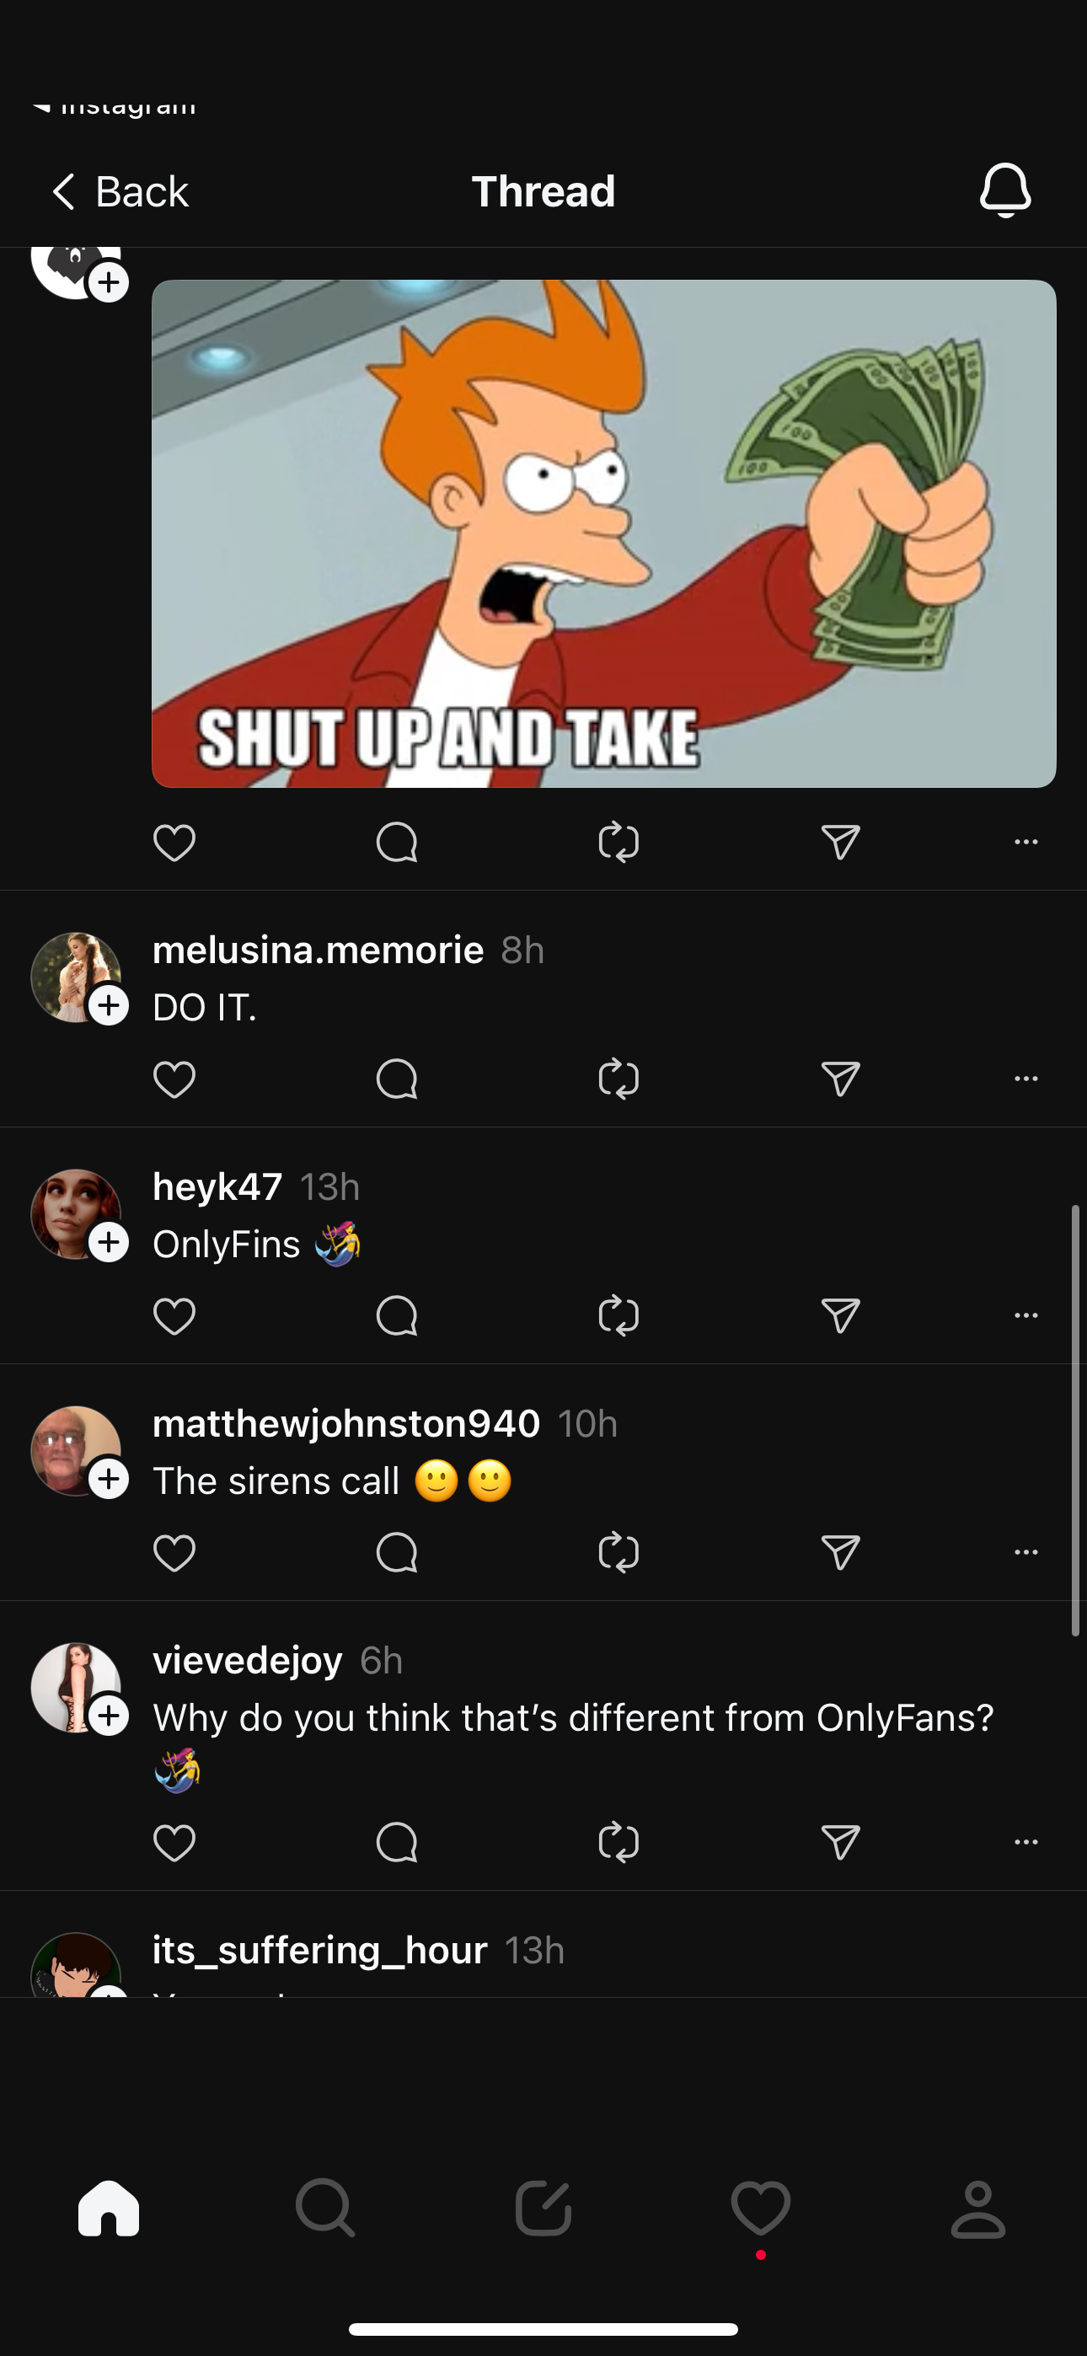
Task: Open more options for heyk47's reply
Action: pyautogui.click(x=1025, y=1316)
